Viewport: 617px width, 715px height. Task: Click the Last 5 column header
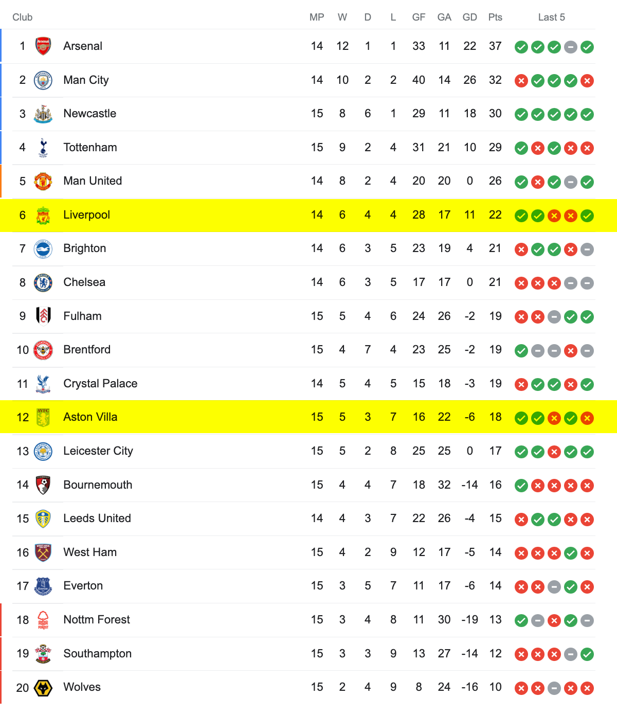(551, 17)
